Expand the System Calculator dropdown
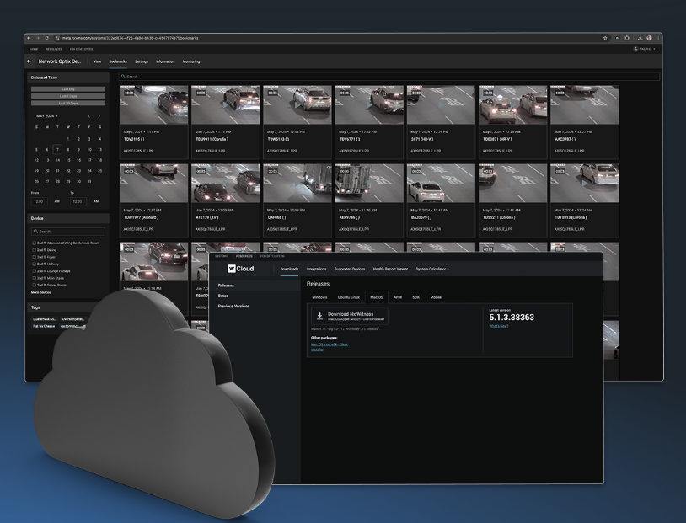This screenshot has height=523, width=686. click(432, 269)
